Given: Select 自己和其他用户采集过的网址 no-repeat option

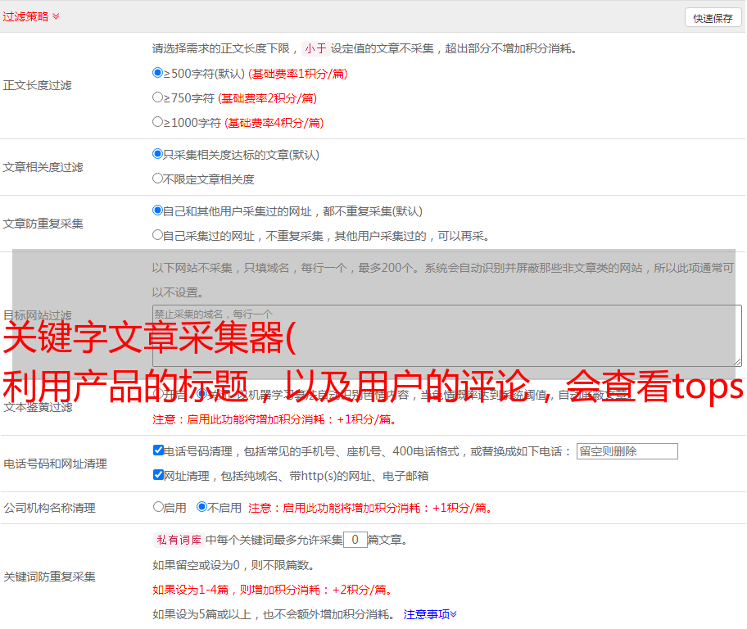Looking at the screenshot, I should (x=158, y=210).
